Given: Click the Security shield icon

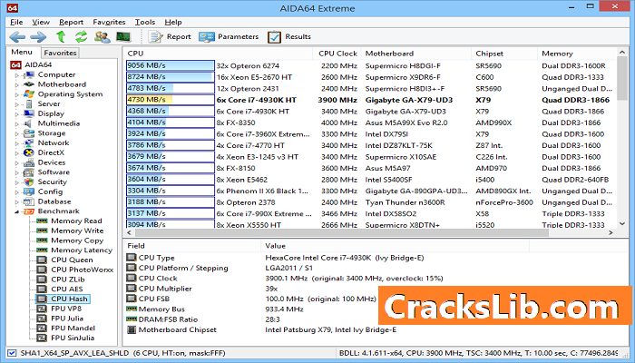Looking at the screenshot, I should click(29, 181).
